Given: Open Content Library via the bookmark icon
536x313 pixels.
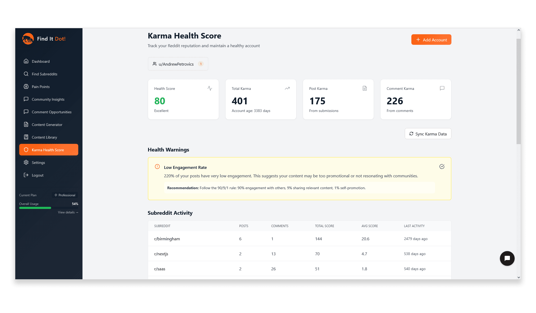Looking at the screenshot, I should [x=26, y=137].
